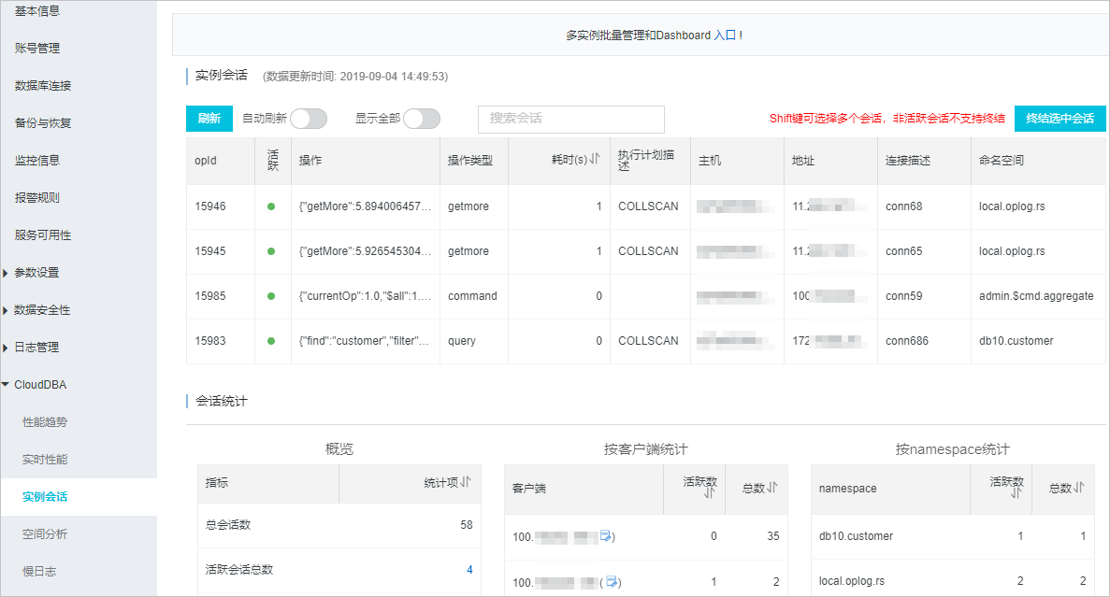Click green active dot for opId 15945
This screenshot has height=597, width=1110.
[271, 251]
